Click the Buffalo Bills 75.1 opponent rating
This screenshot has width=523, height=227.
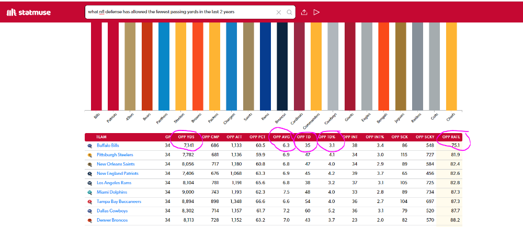click(x=456, y=146)
